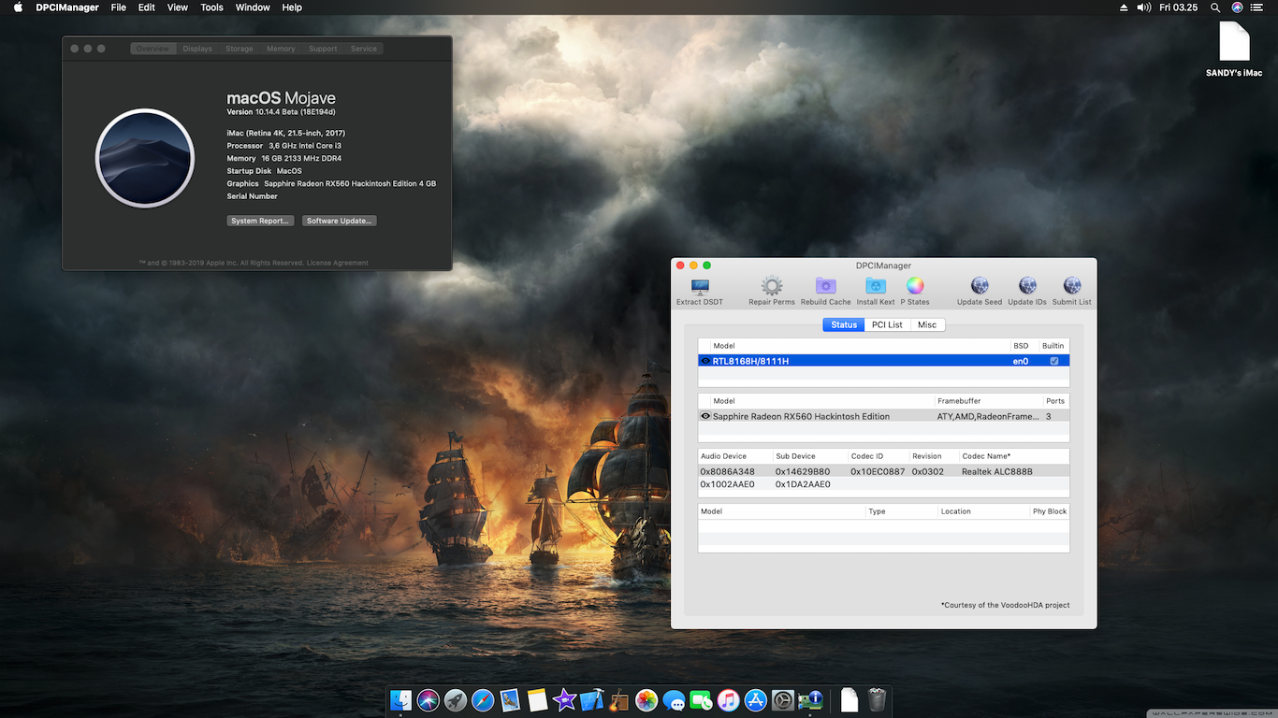
Task: Select the Status tab
Action: (x=844, y=324)
